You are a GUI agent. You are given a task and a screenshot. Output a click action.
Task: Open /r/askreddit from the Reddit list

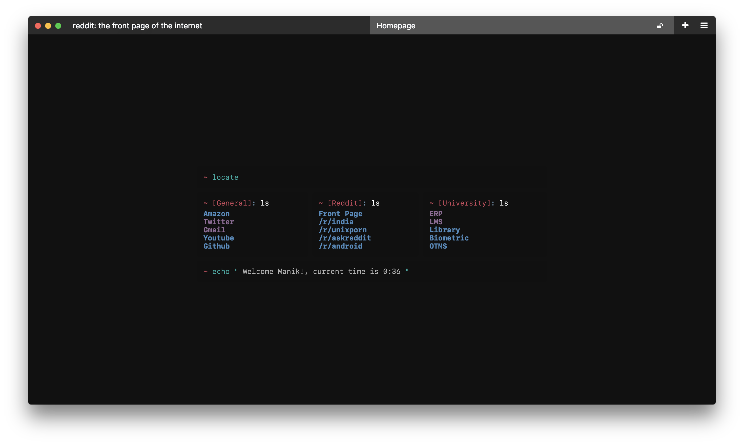[x=345, y=238]
